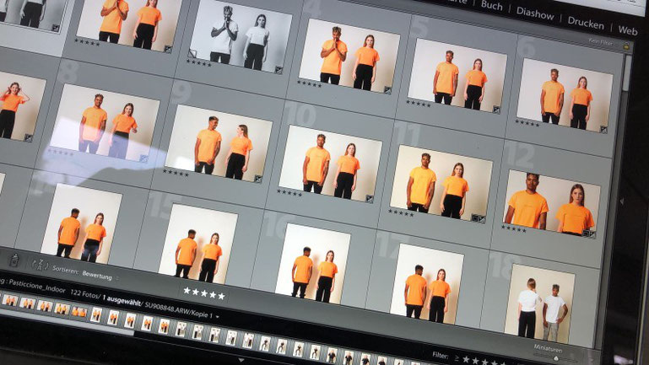Adjust the Miniaturen thumbnail size slider
The width and height of the screenshot is (649, 365).
(556, 357)
